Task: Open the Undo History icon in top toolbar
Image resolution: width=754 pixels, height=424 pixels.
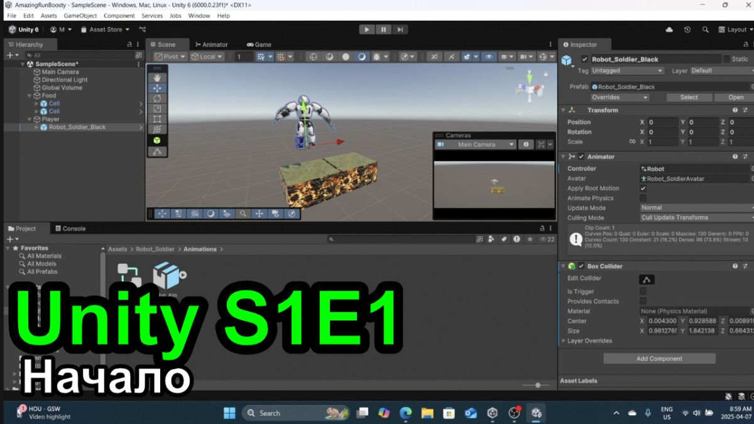Action: point(687,30)
